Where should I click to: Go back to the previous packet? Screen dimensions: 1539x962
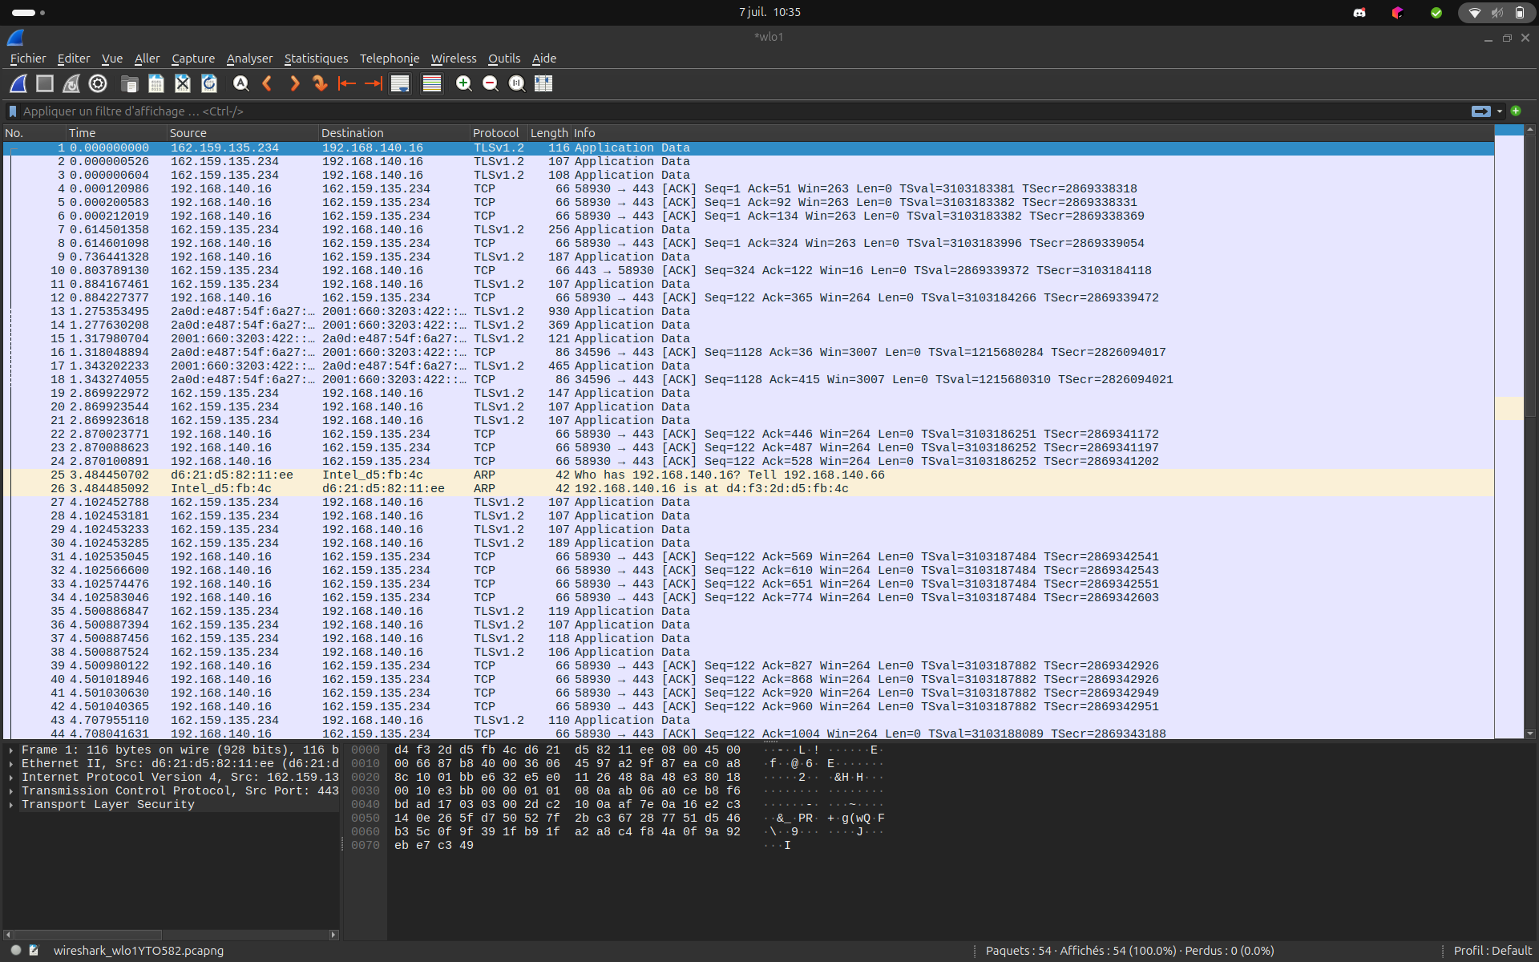(x=268, y=83)
